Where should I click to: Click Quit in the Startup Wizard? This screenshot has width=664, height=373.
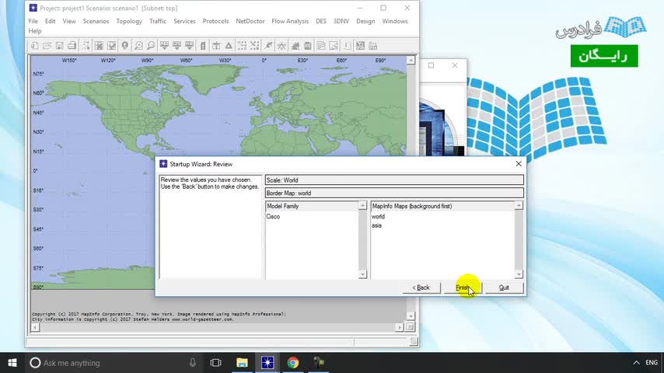click(504, 288)
